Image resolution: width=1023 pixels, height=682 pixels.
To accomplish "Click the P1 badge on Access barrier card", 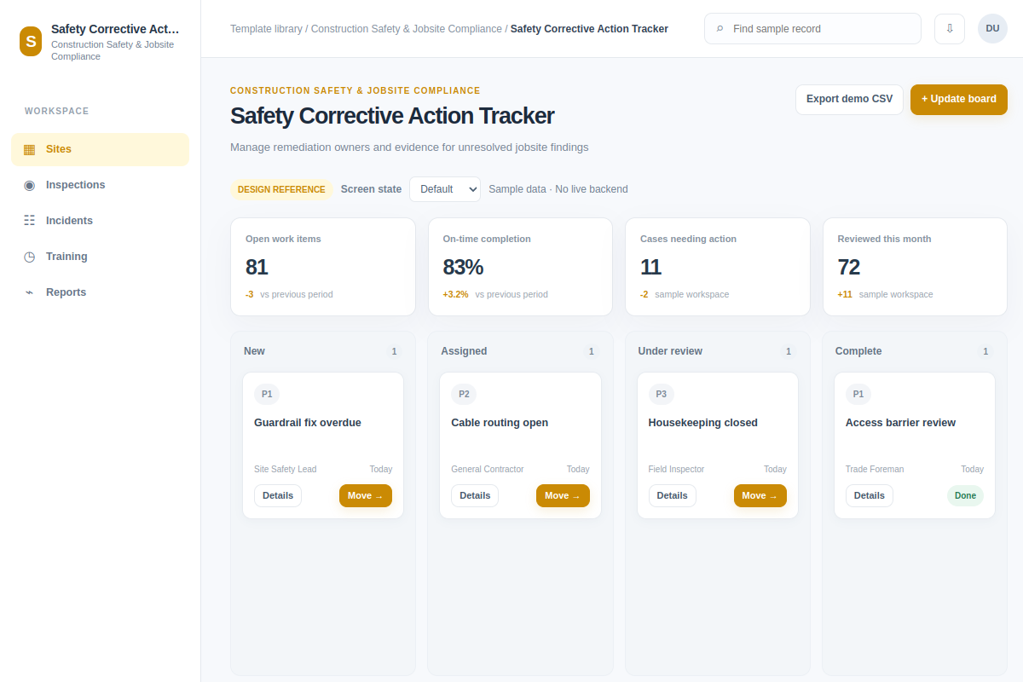I will tap(858, 394).
